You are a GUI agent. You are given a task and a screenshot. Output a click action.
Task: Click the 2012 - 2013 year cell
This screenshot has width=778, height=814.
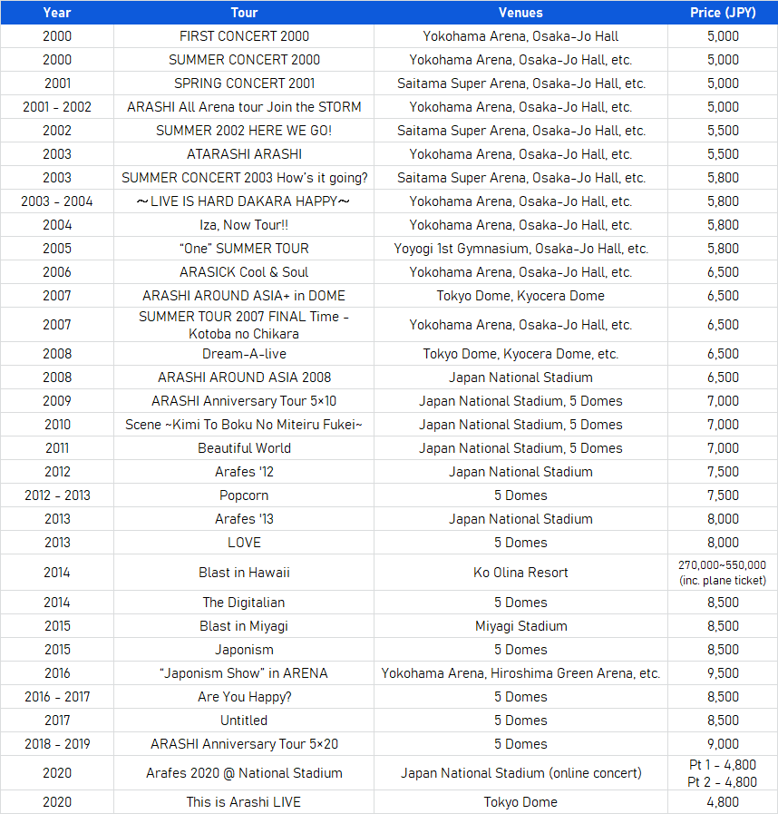(57, 495)
